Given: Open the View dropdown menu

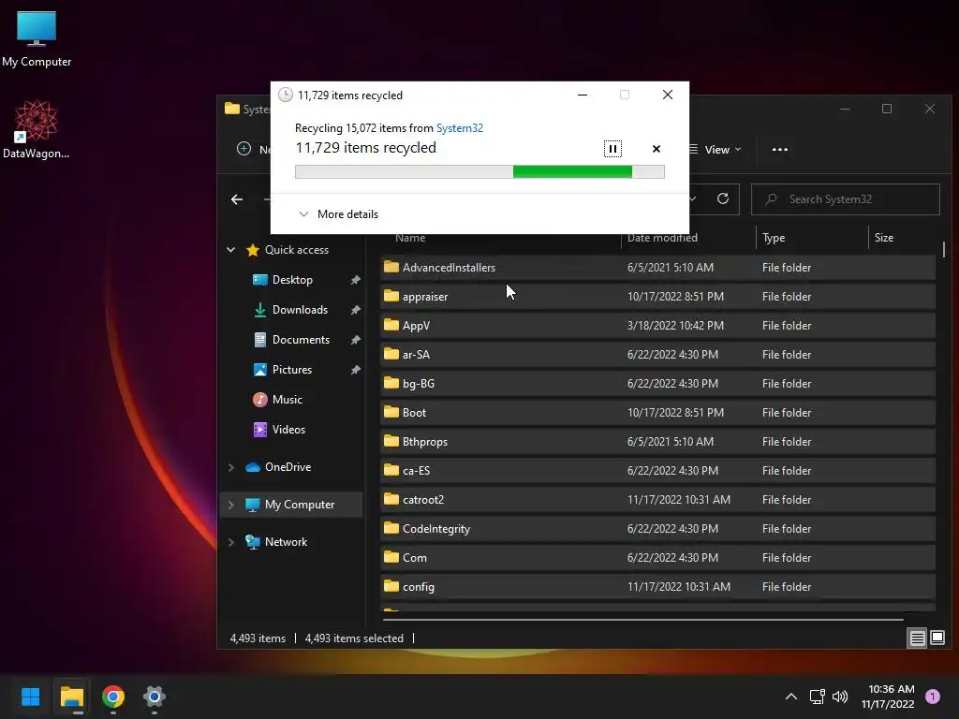Looking at the screenshot, I should click(x=716, y=150).
